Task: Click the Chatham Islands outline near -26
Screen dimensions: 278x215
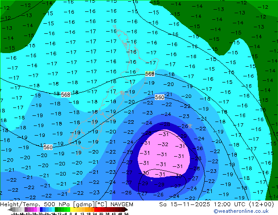Action: pyautogui.click(x=190, y=126)
